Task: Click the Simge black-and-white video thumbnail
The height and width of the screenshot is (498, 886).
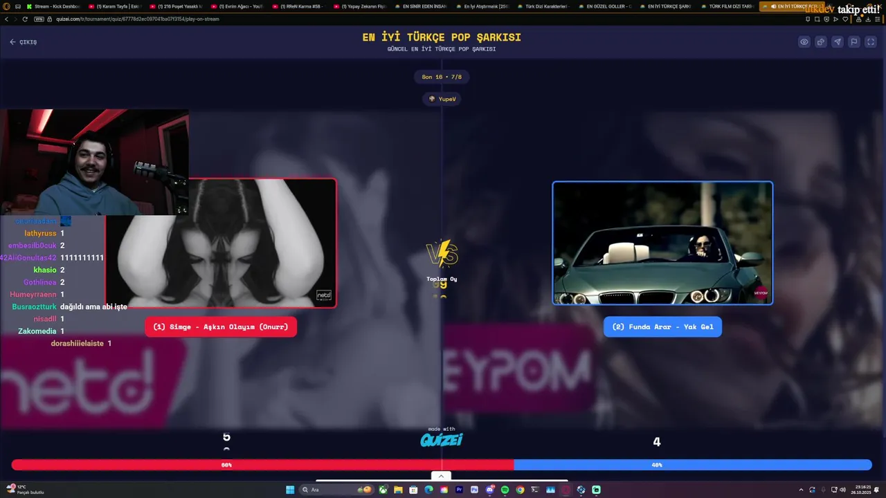Action: [221, 243]
